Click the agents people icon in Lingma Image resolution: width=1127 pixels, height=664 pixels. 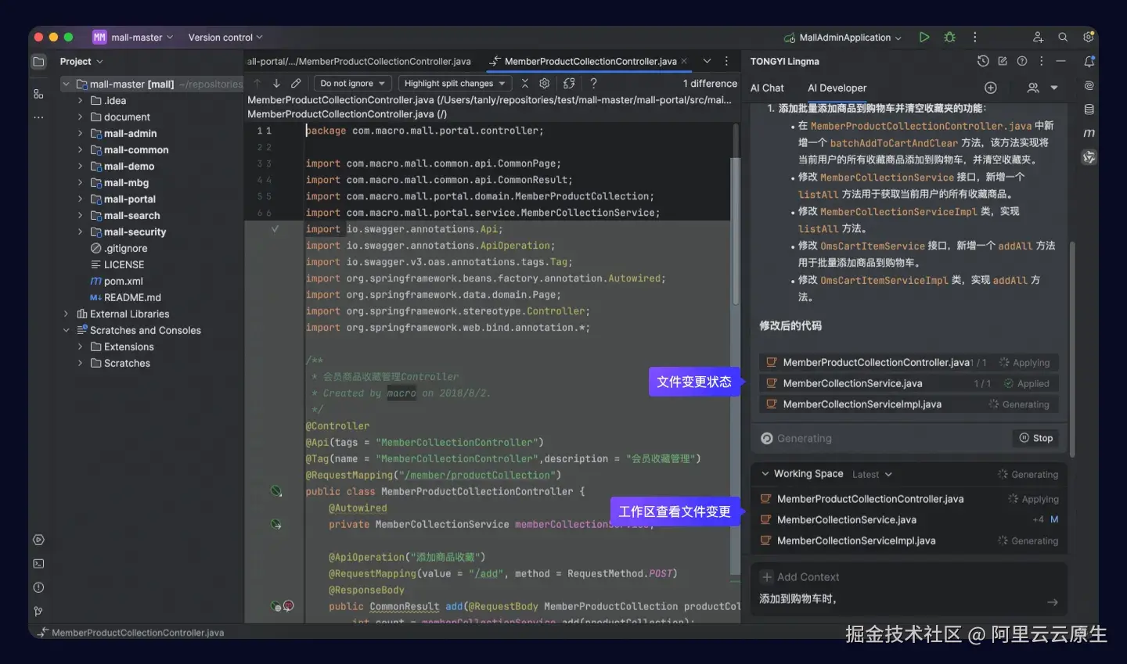click(1033, 88)
